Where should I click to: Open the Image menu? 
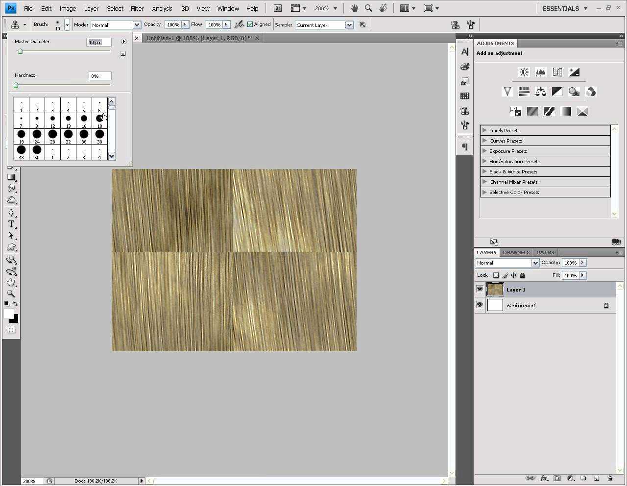click(x=68, y=8)
